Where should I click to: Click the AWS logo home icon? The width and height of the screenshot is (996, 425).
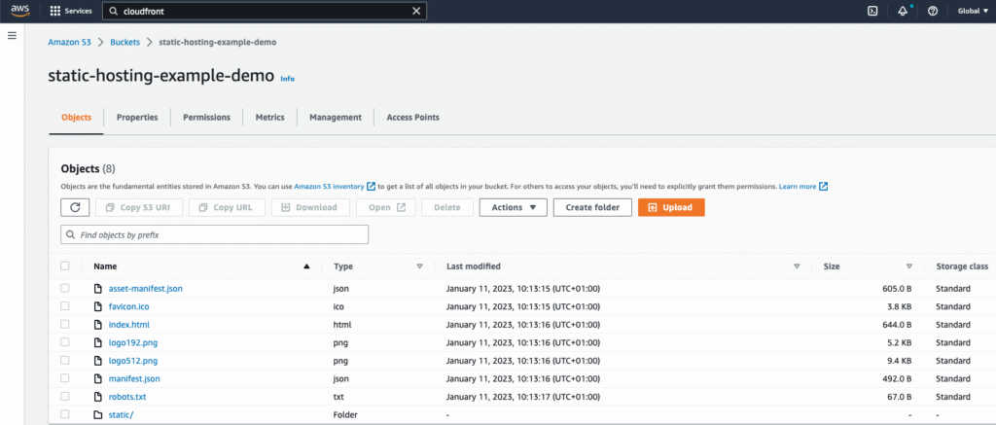19,11
